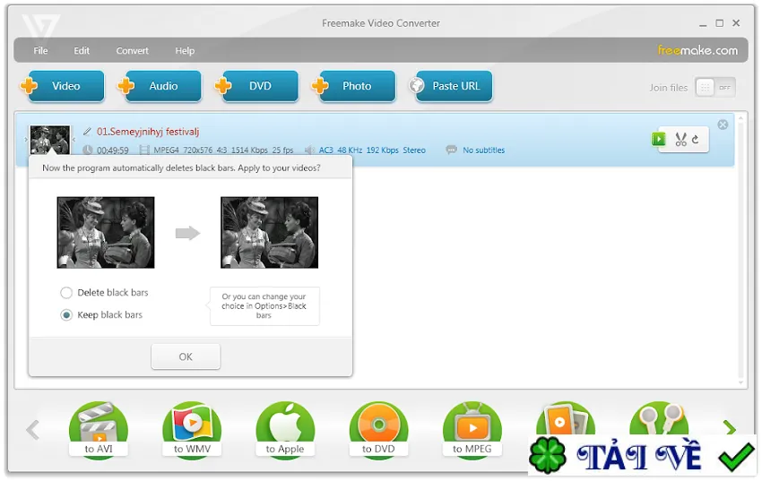Select Keep black bars option
This screenshot has width=762, height=481.
click(x=101, y=315)
